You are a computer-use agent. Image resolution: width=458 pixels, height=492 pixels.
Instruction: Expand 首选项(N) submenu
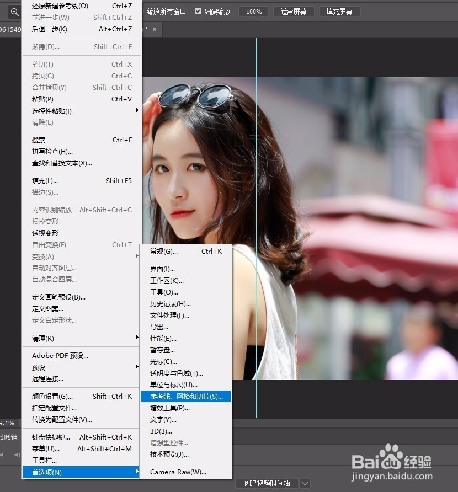[x=81, y=472]
